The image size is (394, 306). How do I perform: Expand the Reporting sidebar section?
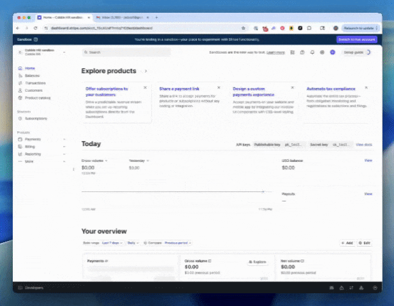pyautogui.click(x=64, y=154)
